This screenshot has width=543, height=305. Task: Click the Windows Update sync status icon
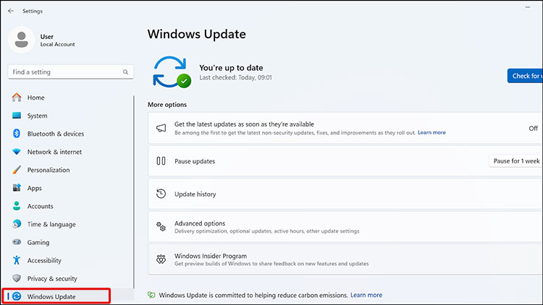coord(172,72)
